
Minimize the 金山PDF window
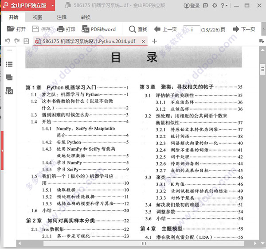point(236,6)
